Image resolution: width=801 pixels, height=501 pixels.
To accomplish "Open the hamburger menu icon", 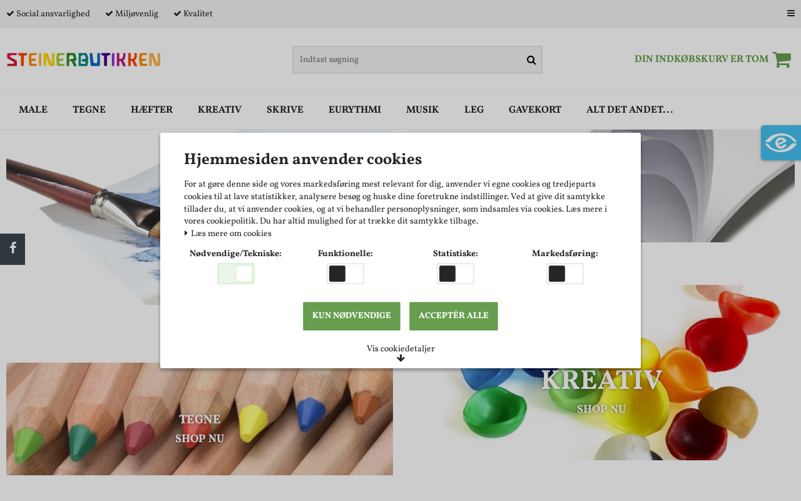I will click(x=791, y=14).
